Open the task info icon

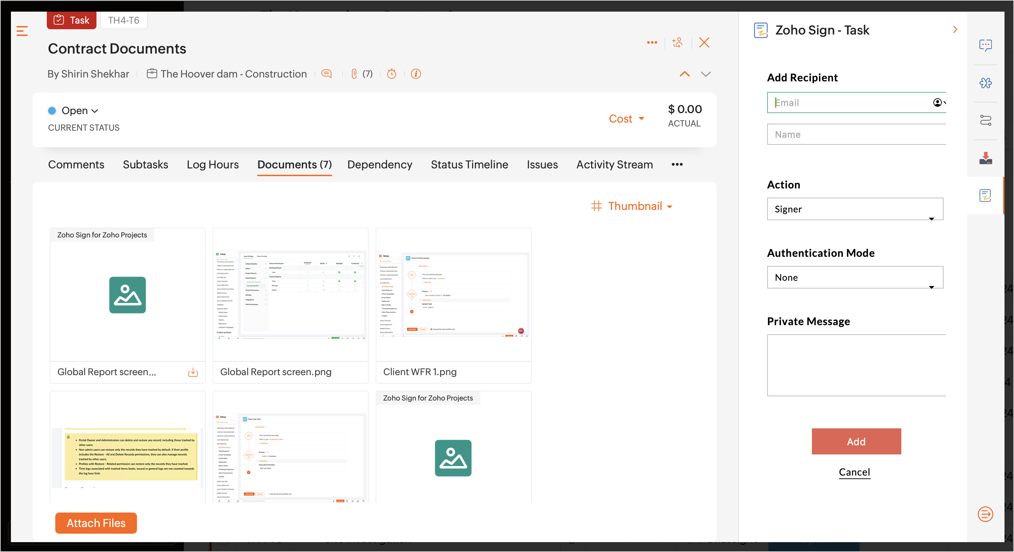[416, 74]
